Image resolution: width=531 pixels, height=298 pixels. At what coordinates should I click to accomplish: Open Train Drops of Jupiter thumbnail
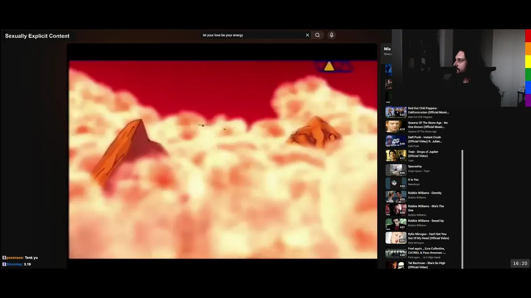(396, 156)
